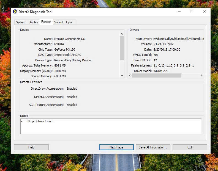
Task: Click driver date 8/20/2018 17:00:00
Action: 167,49
